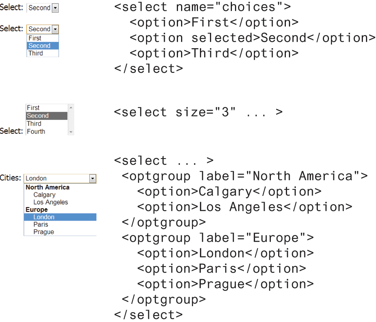
Task: Click the bold Europe group label
Action: pos(37,210)
